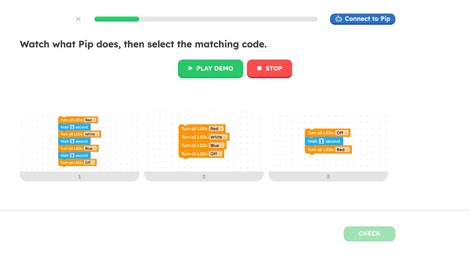Close the lesson with the X icon

pyautogui.click(x=78, y=19)
